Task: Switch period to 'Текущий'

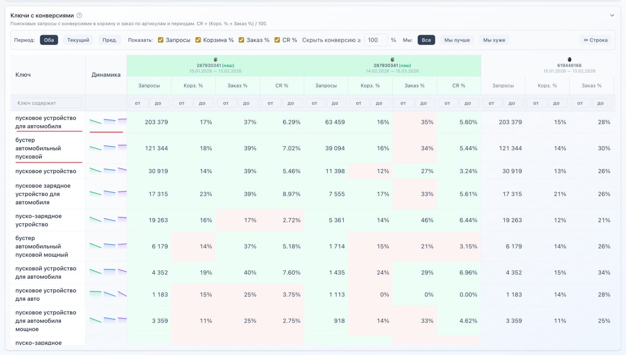Action: coord(78,40)
